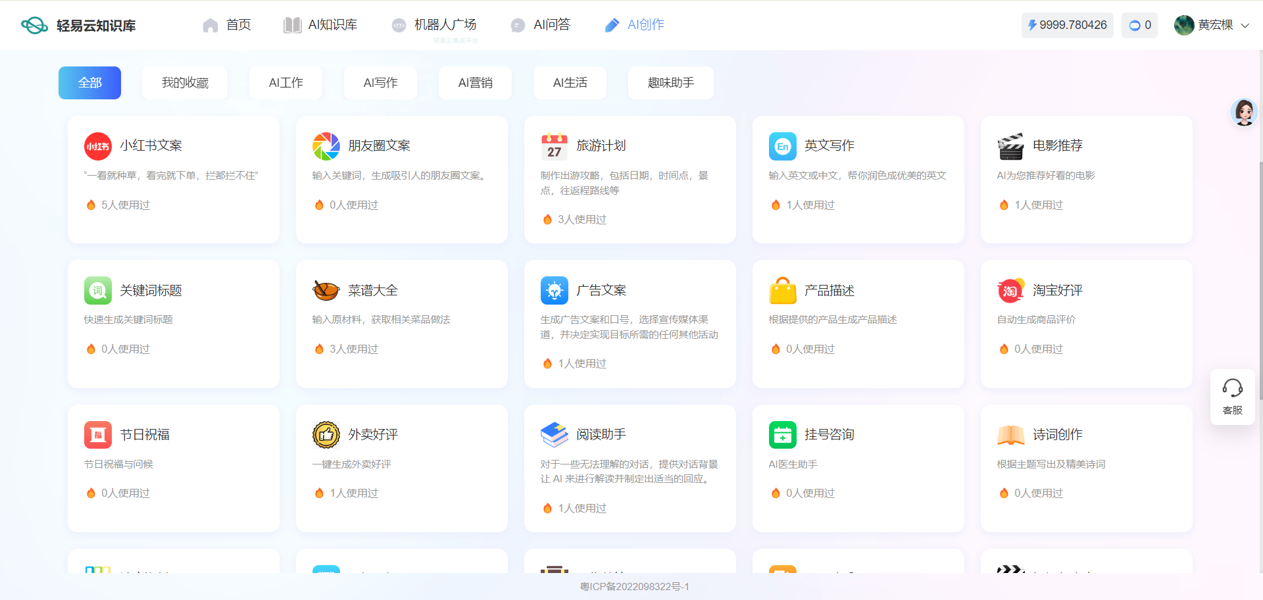Click description 'AI为您推荐好看的电影'
Viewport: 1263px width, 600px height.
point(1046,176)
